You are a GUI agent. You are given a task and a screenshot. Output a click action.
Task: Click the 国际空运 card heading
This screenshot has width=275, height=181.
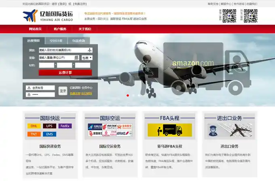point(110,118)
